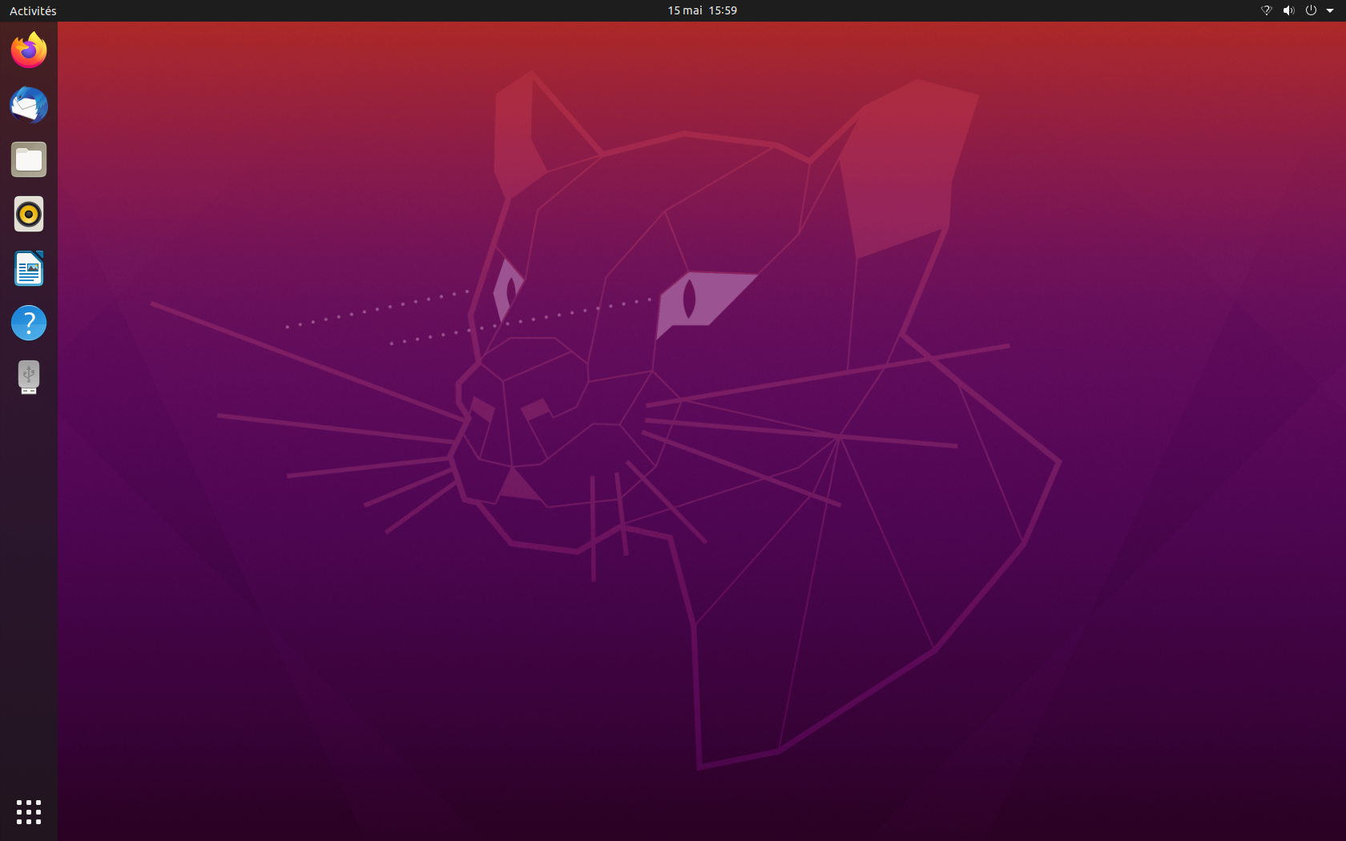Click the power icon in top bar
The height and width of the screenshot is (841, 1346).
(1311, 10)
